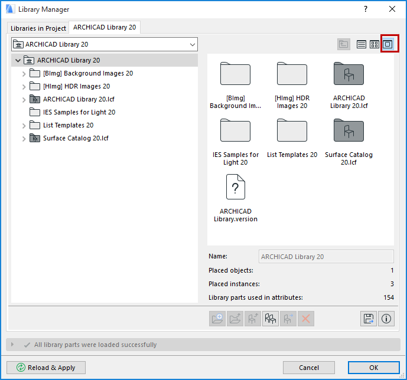
Task: Select ARCHICAD Library 20.lcf in tree
Action: point(79,99)
